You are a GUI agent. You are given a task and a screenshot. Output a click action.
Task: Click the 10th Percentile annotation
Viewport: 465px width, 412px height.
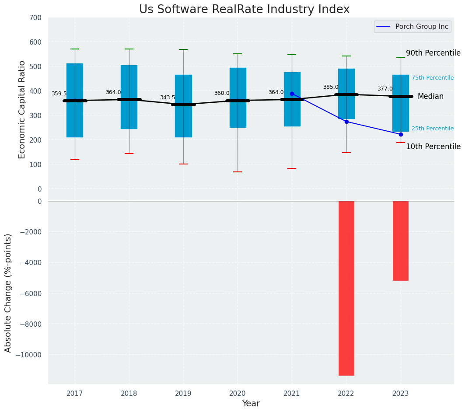tap(433, 147)
